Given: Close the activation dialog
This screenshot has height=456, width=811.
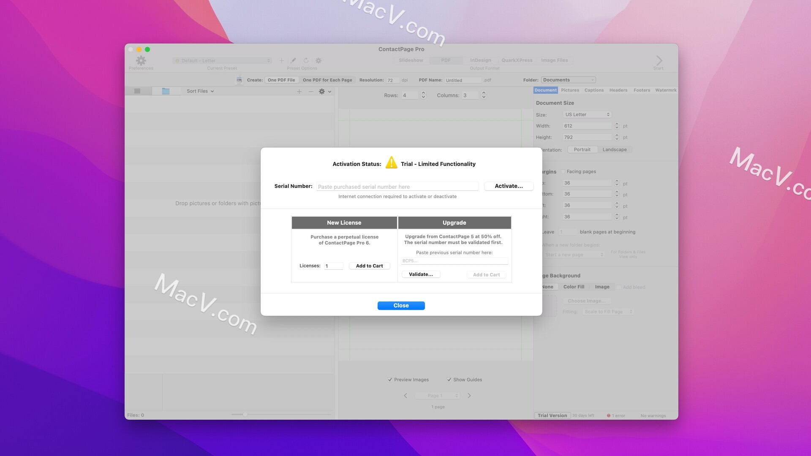Looking at the screenshot, I should click(x=401, y=305).
